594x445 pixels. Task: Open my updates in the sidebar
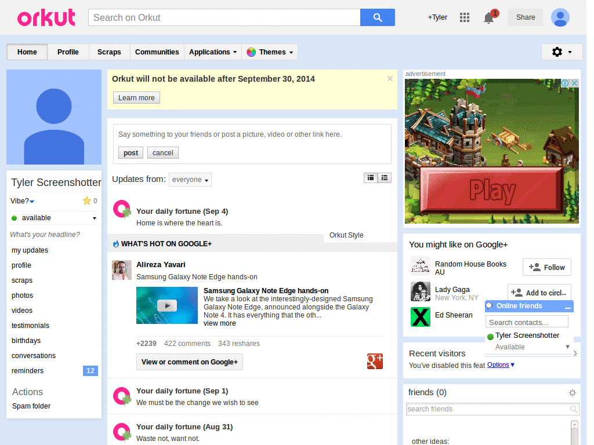point(30,250)
